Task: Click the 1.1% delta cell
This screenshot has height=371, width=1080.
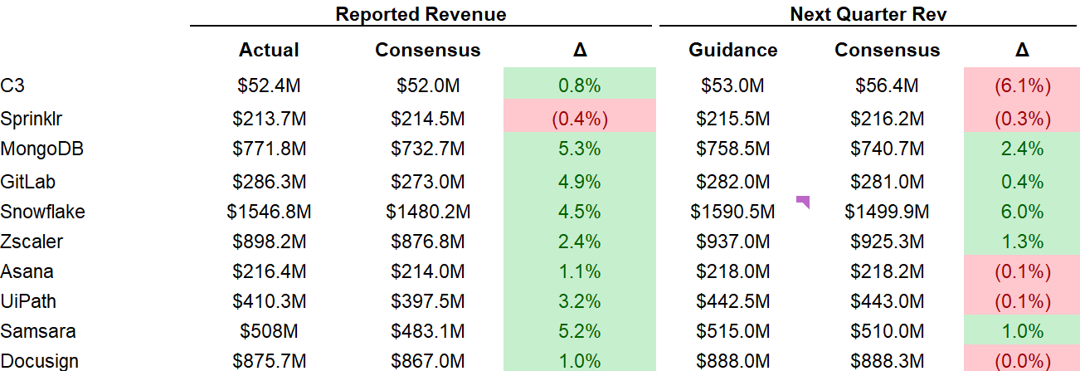Action: click(580, 271)
